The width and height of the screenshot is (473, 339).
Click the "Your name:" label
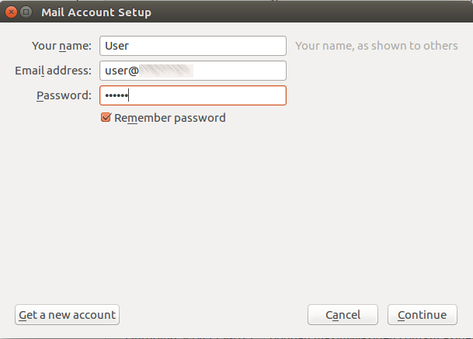tap(61, 46)
